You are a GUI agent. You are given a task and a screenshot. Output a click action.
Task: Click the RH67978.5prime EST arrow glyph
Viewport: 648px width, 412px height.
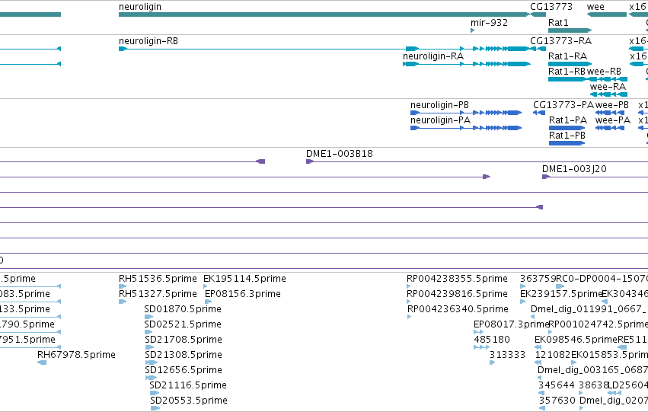[x=42, y=362]
